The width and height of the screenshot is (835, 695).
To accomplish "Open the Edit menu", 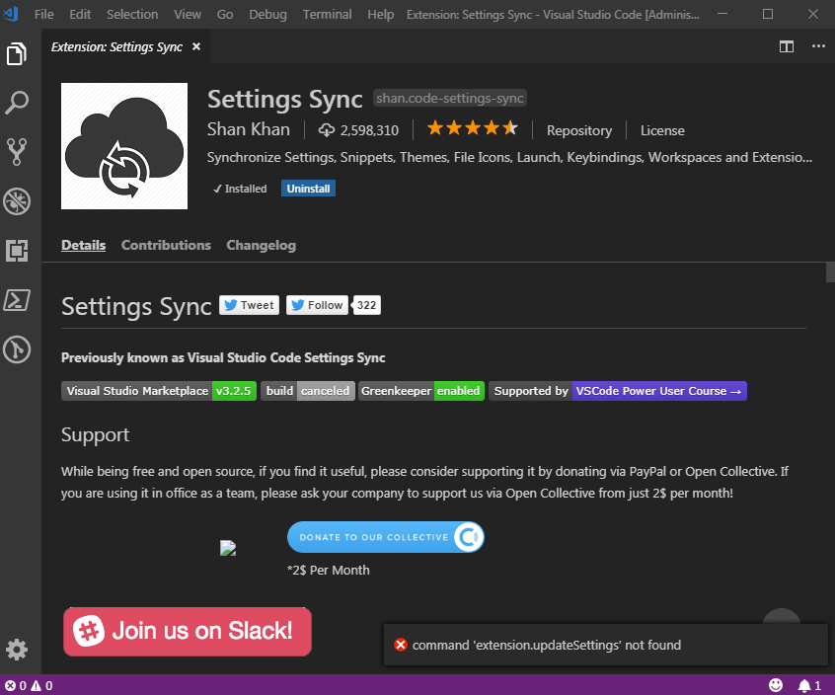I will (80, 15).
